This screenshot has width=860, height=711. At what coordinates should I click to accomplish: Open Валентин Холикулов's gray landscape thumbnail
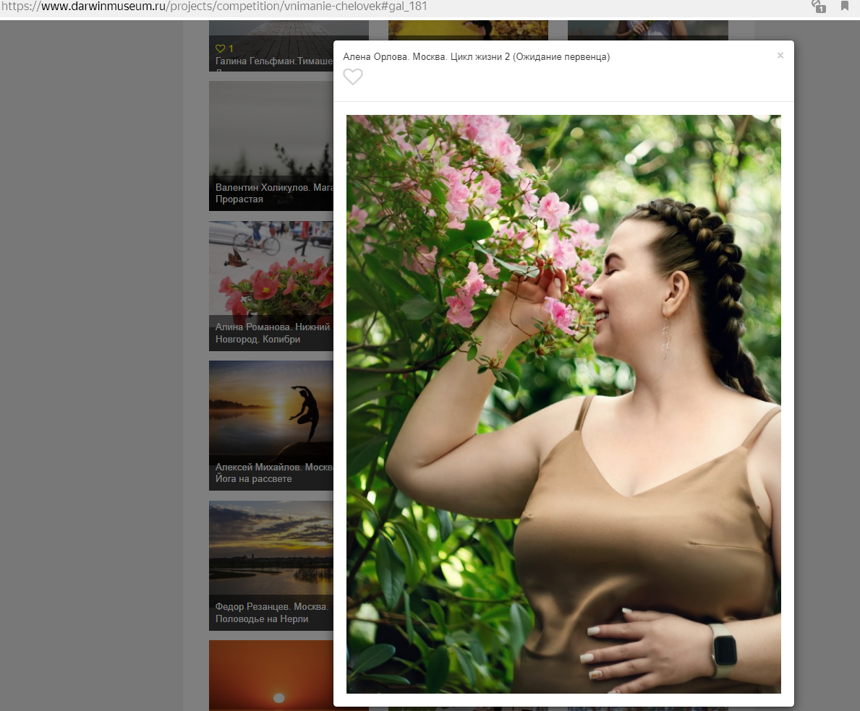(x=271, y=130)
